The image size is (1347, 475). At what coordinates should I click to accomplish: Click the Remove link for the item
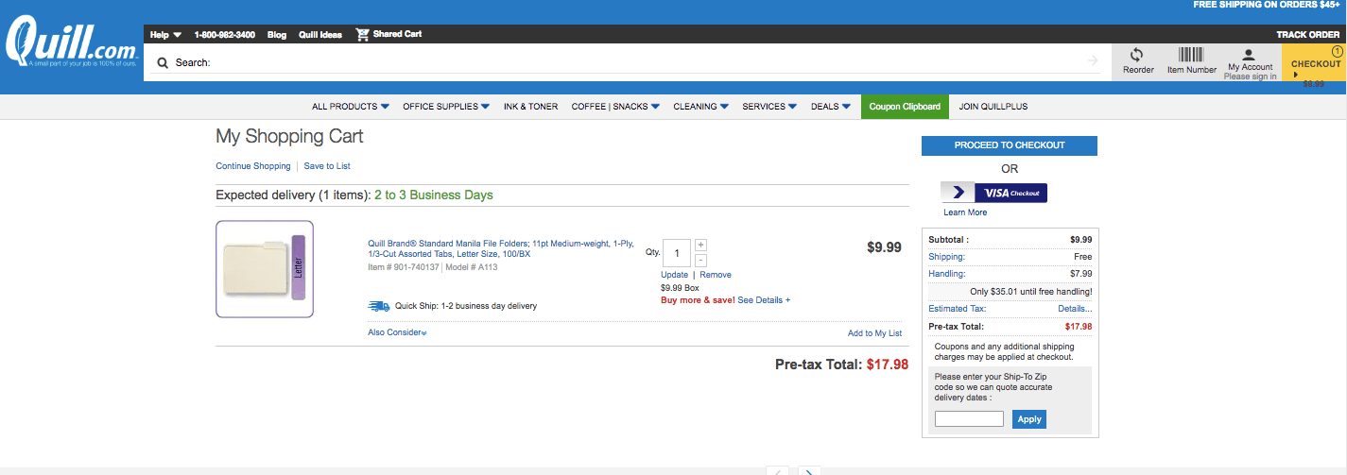[x=715, y=275]
